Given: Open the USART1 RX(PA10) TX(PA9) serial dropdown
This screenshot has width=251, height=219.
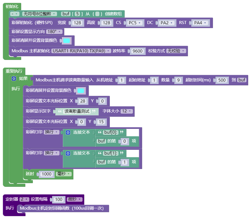Looking at the screenshot, I should point(81,51).
